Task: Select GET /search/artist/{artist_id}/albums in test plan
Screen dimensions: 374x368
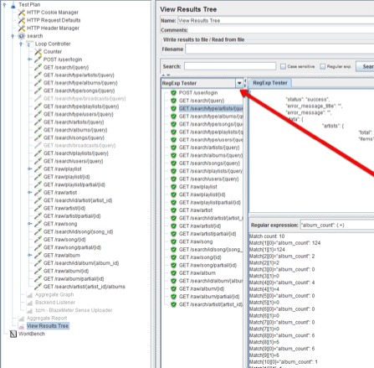Action: [85, 287]
